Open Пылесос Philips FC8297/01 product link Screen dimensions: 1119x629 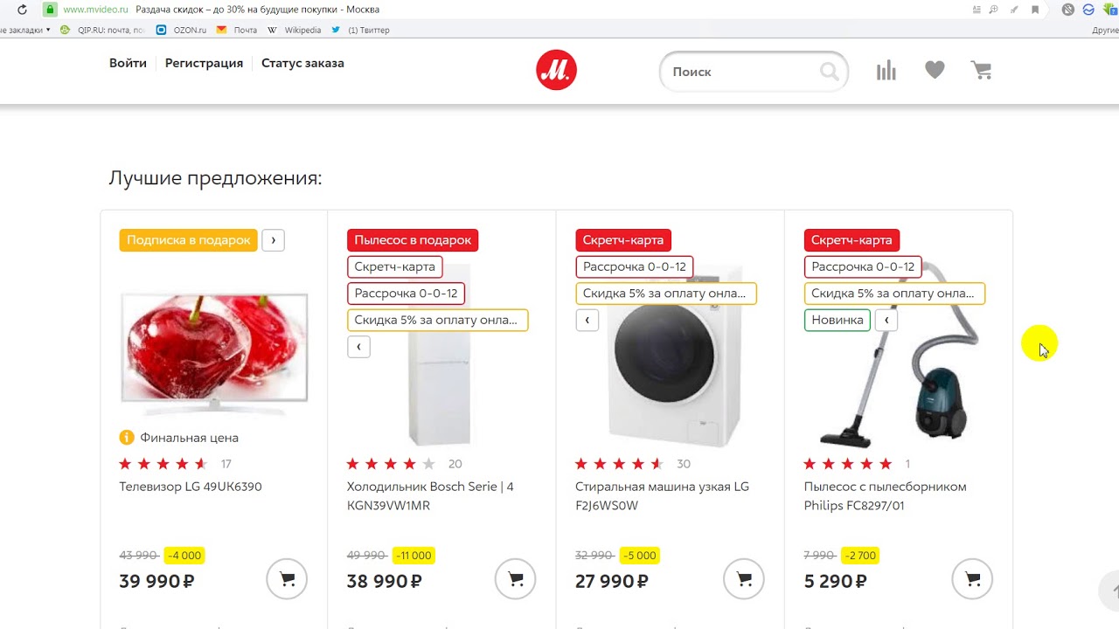click(x=885, y=496)
